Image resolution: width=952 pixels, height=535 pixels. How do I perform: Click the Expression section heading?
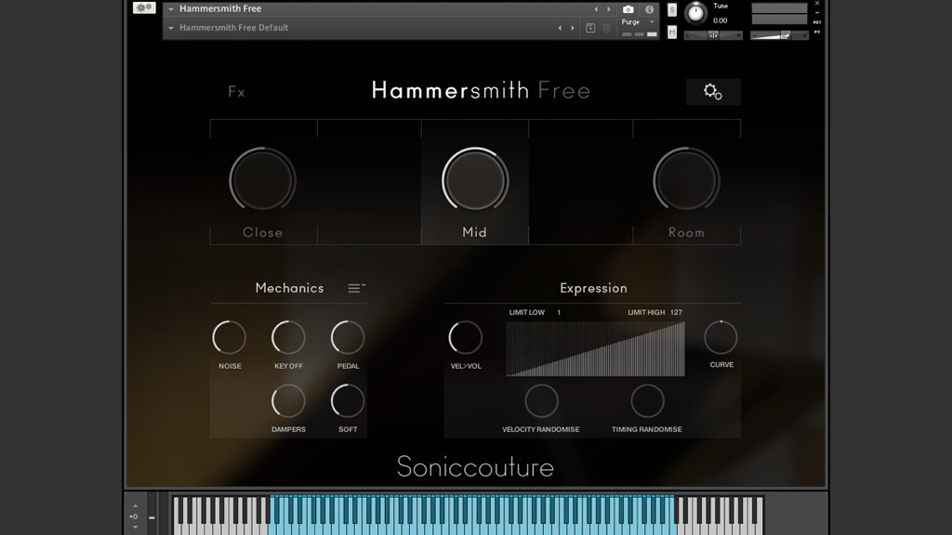[593, 288]
